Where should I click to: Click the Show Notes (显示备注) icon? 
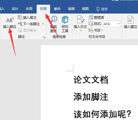click(x=20, y=30)
